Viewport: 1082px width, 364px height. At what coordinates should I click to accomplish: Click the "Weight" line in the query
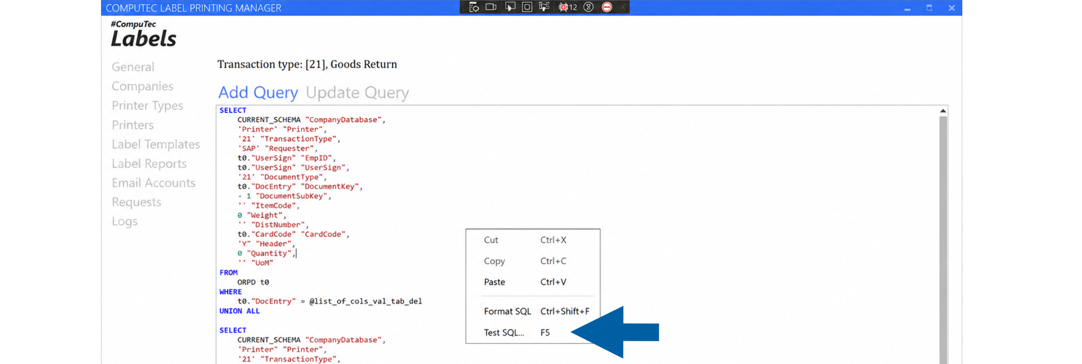point(262,215)
